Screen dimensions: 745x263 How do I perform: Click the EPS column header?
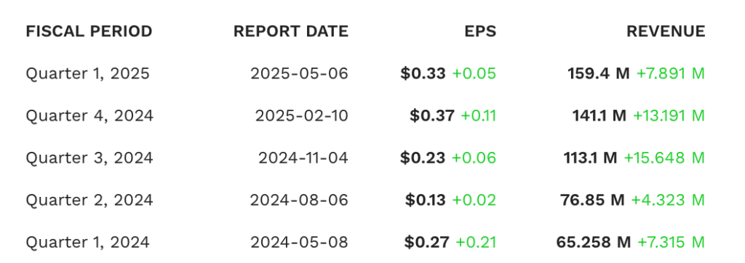[480, 31]
